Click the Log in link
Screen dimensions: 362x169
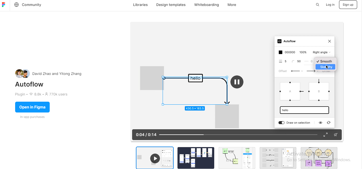point(330,5)
